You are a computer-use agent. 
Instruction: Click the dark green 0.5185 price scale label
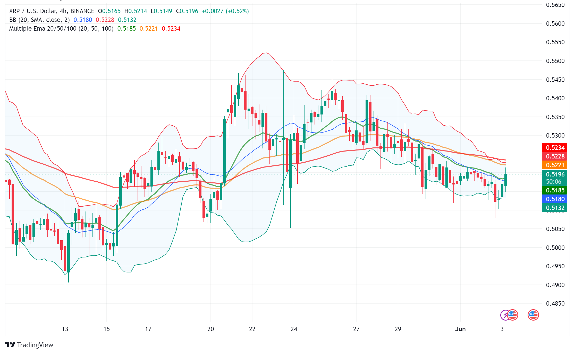coord(555,190)
